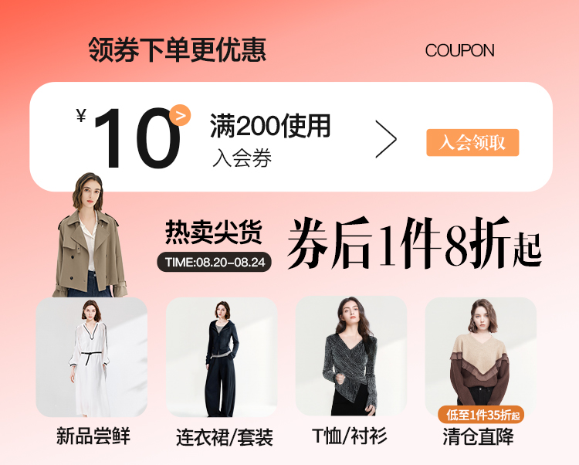Click the 券后1件8折起 promotional text

click(415, 243)
